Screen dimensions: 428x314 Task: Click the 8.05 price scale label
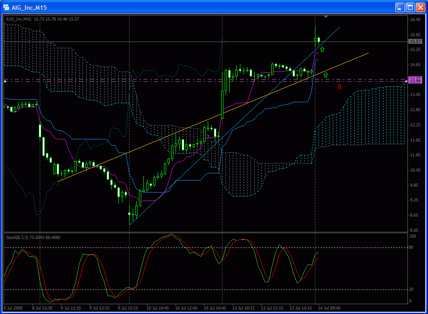coord(415,230)
